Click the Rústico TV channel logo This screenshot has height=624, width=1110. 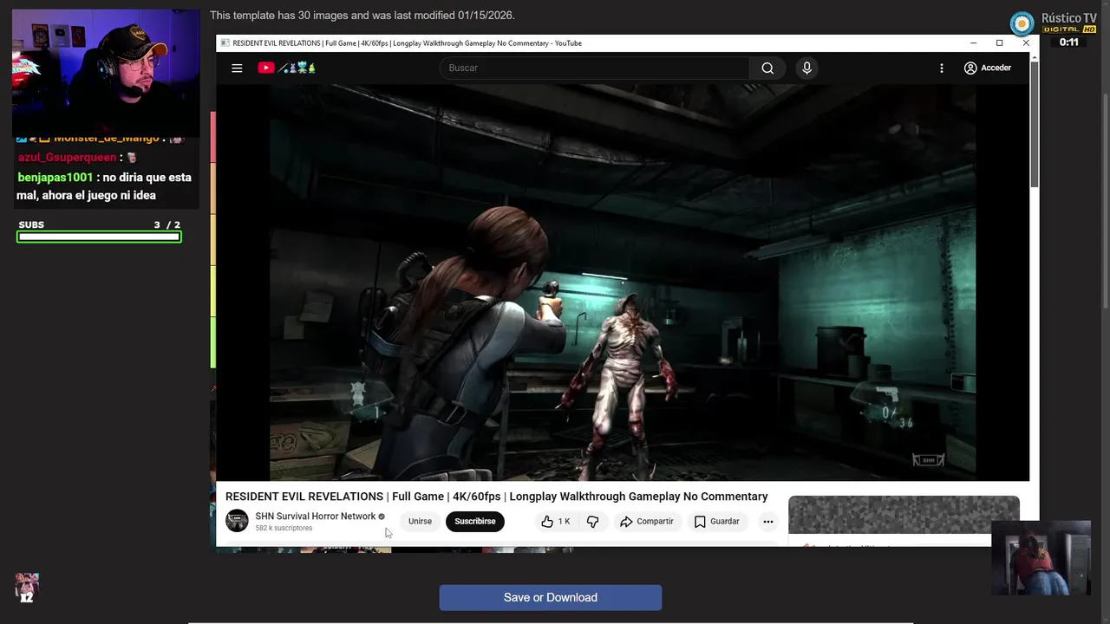pos(1022,23)
